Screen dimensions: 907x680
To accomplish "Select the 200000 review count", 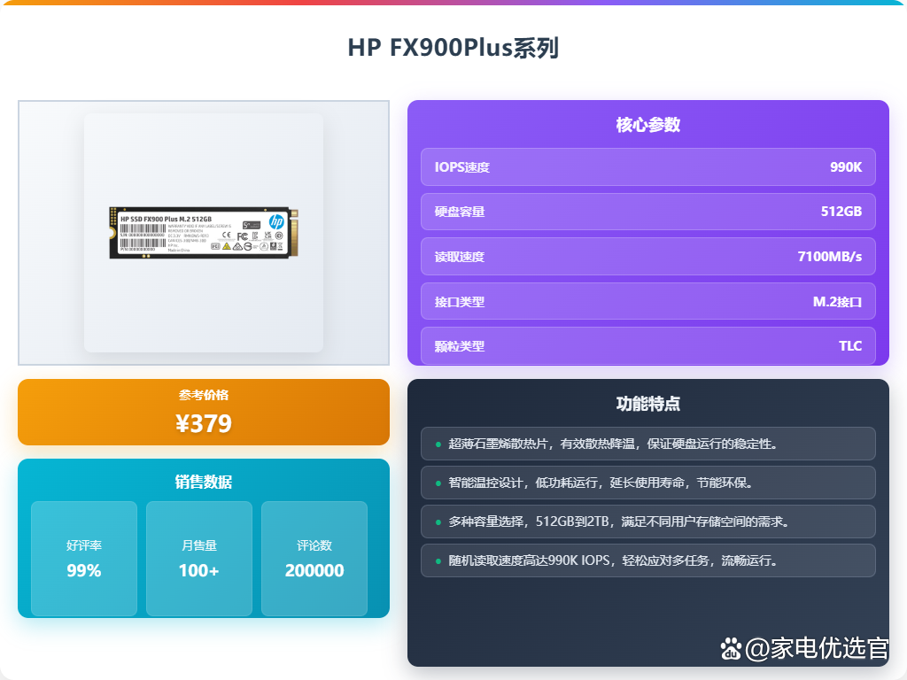I will (314, 571).
